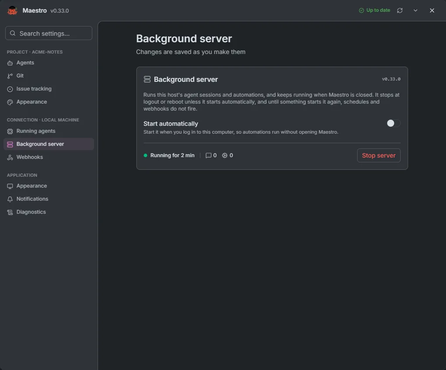
Task: Open application Appearance settings
Action: click(49, 186)
